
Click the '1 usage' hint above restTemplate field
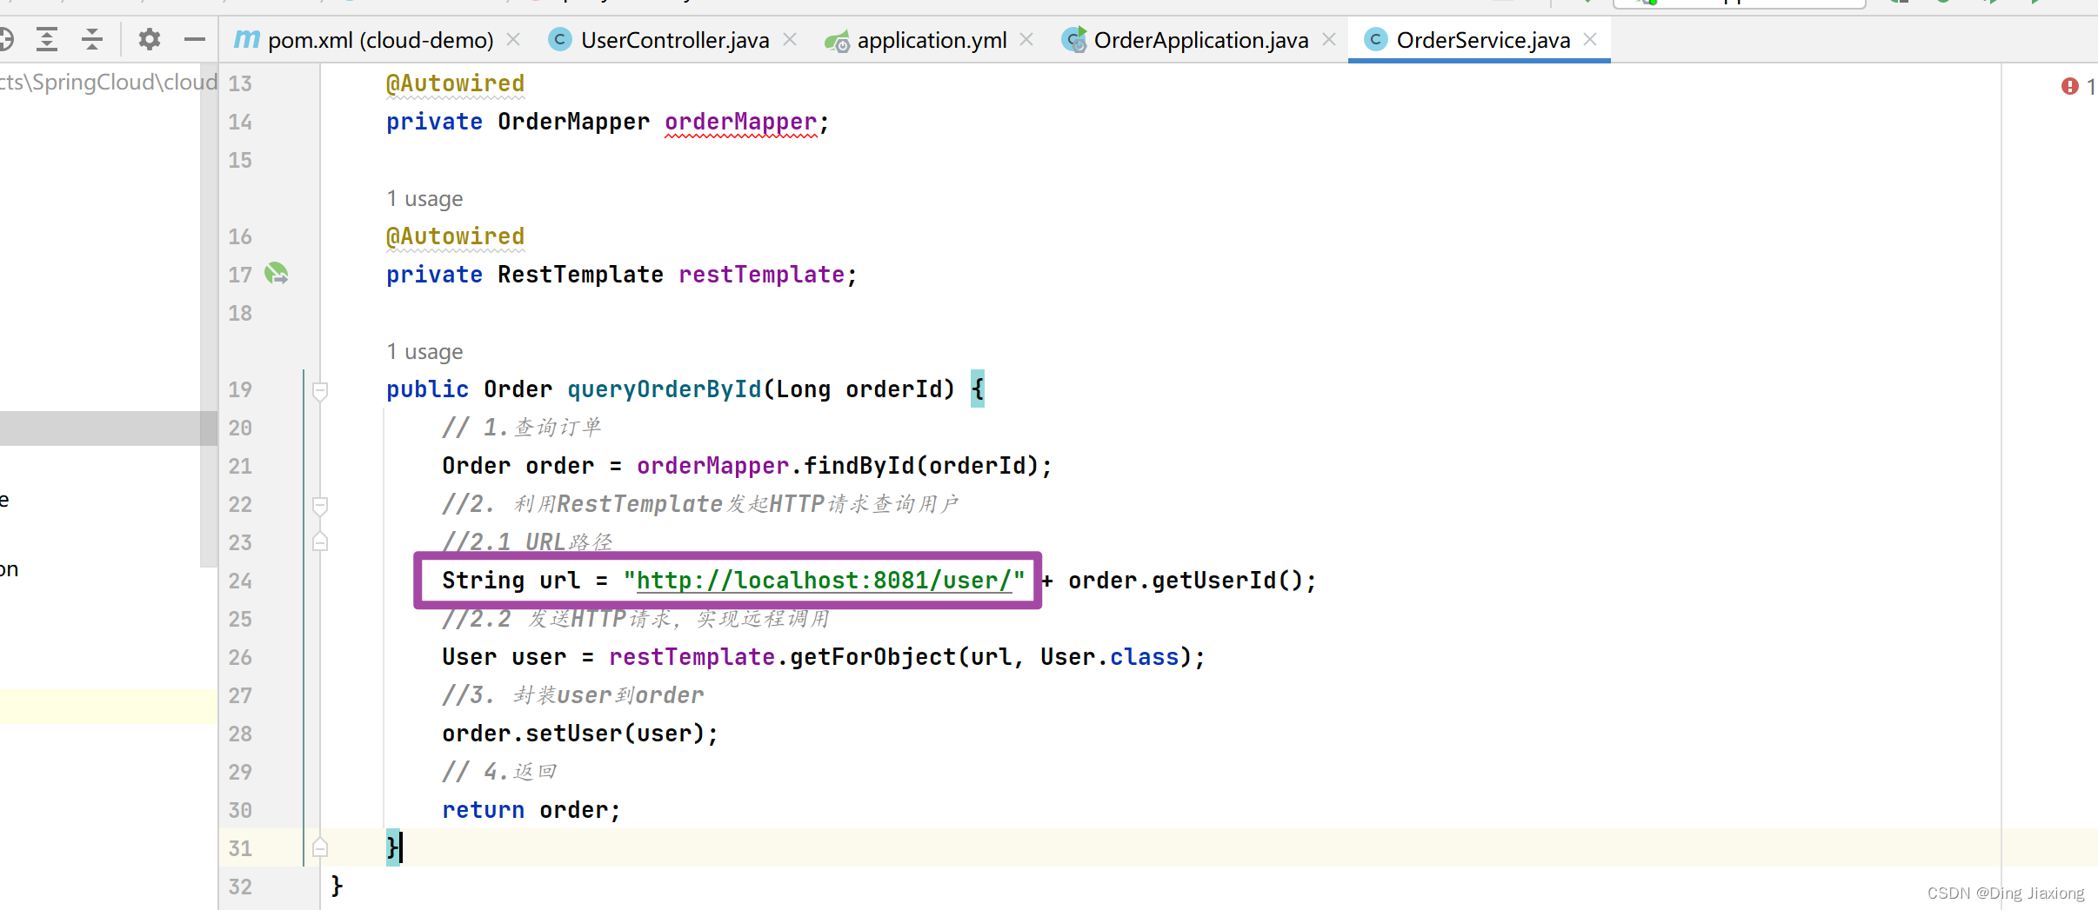(424, 199)
